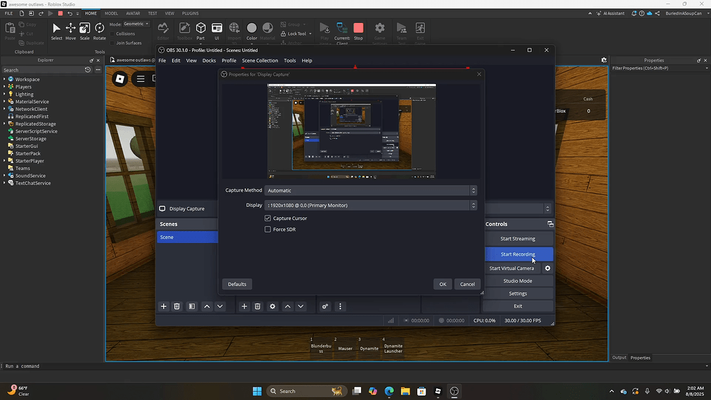Add a new source with the plus icon

click(244, 306)
